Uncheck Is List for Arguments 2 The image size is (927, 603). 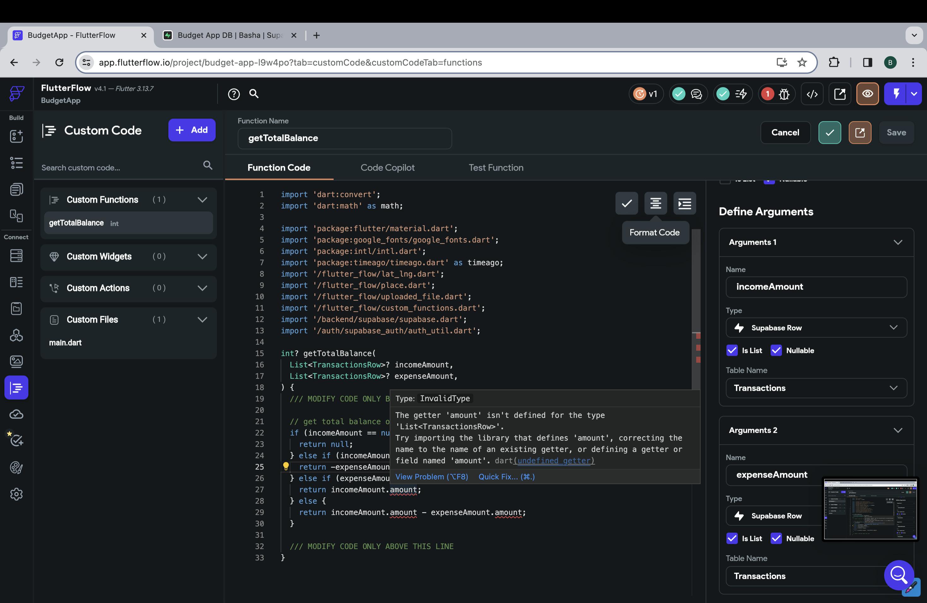pos(732,538)
